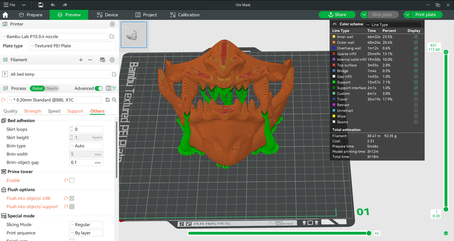Hide Support lines display checkbox
Image resolution: width=454 pixels, height=241 pixels.
coord(416,82)
